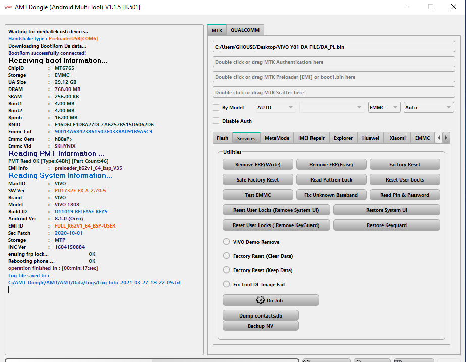Click the AMT Dongle logo in title bar
The height and width of the screenshot is (362, 466).
point(8,7)
